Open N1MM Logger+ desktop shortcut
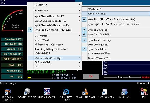 click(47, 93)
